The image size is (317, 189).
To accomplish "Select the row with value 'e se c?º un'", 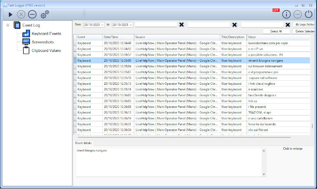I will coord(192,49).
